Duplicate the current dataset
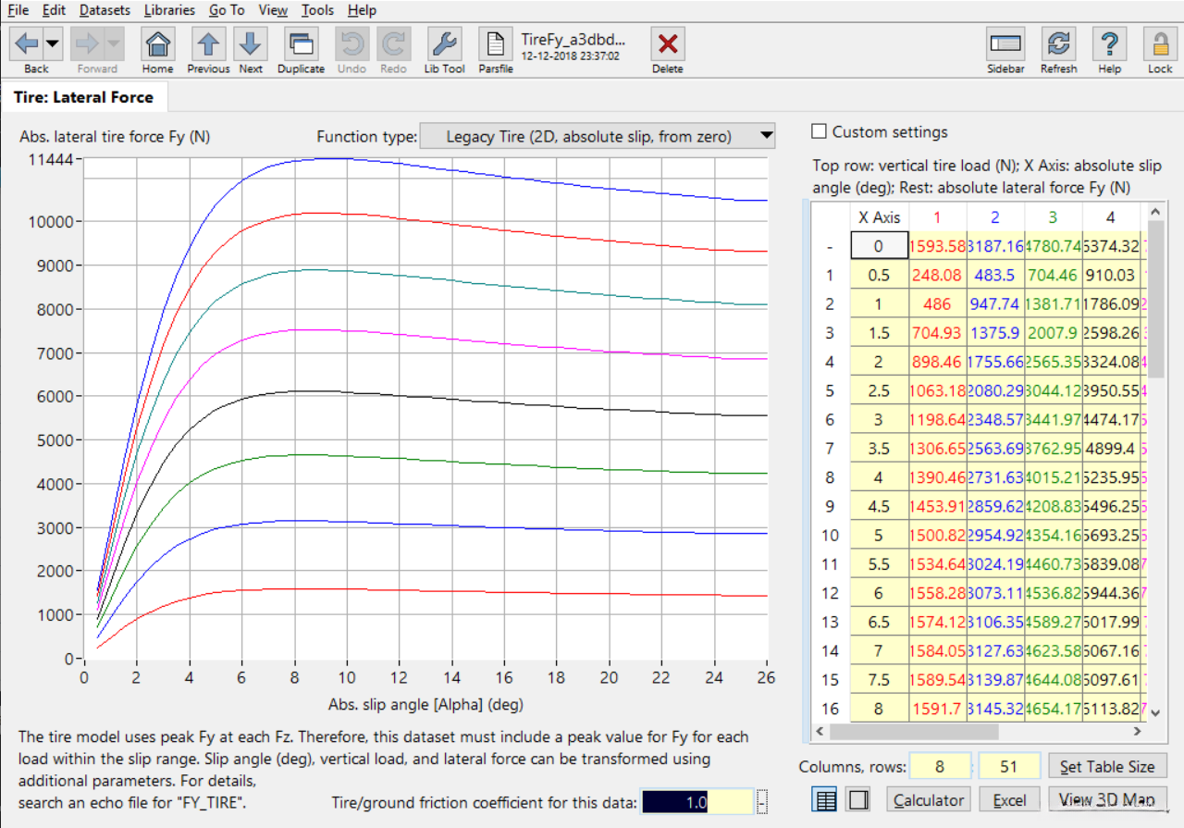1184x828 pixels. (x=301, y=44)
